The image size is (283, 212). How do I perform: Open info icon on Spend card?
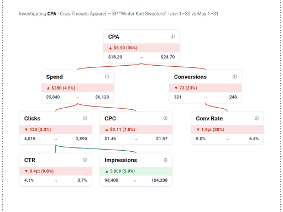click(107, 77)
